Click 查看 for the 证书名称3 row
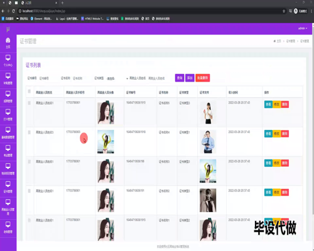 pyautogui.click(x=268, y=163)
